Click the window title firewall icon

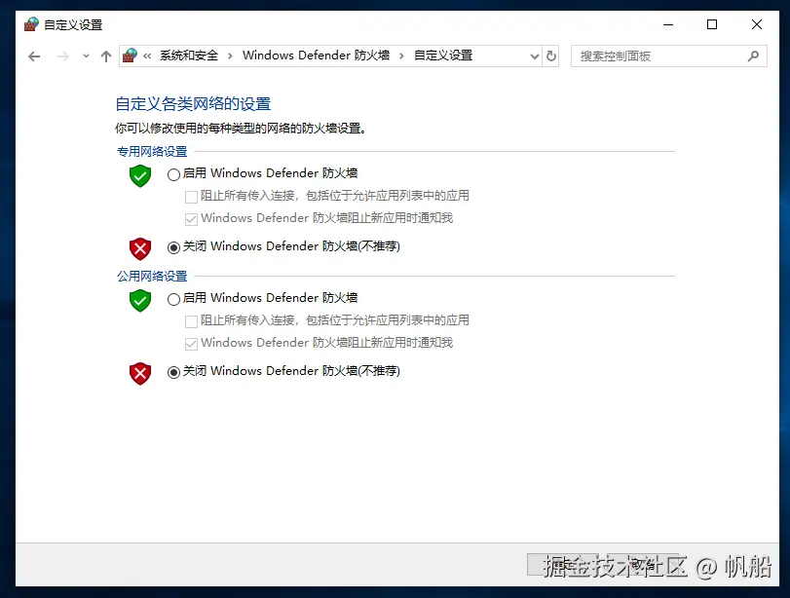click(x=31, y=24)
